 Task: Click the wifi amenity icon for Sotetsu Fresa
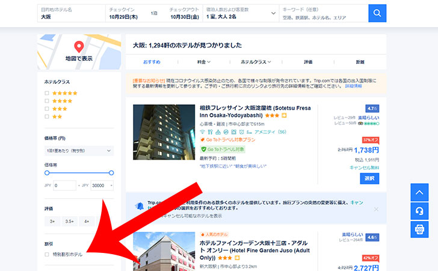coord(203,132)
